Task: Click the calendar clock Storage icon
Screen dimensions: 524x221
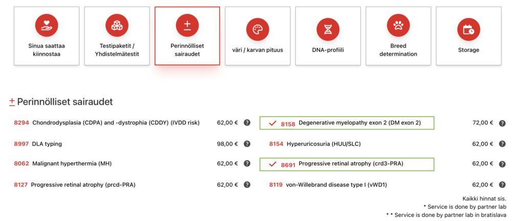Action: click(468, 28)
